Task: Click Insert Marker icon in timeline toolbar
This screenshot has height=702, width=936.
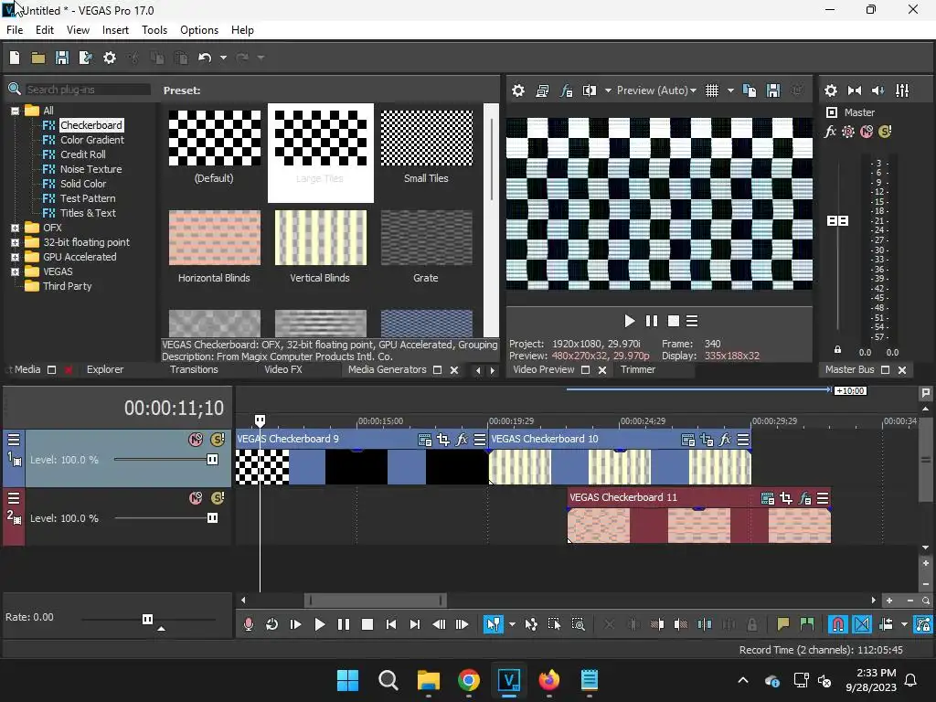Action: [782, 624]
